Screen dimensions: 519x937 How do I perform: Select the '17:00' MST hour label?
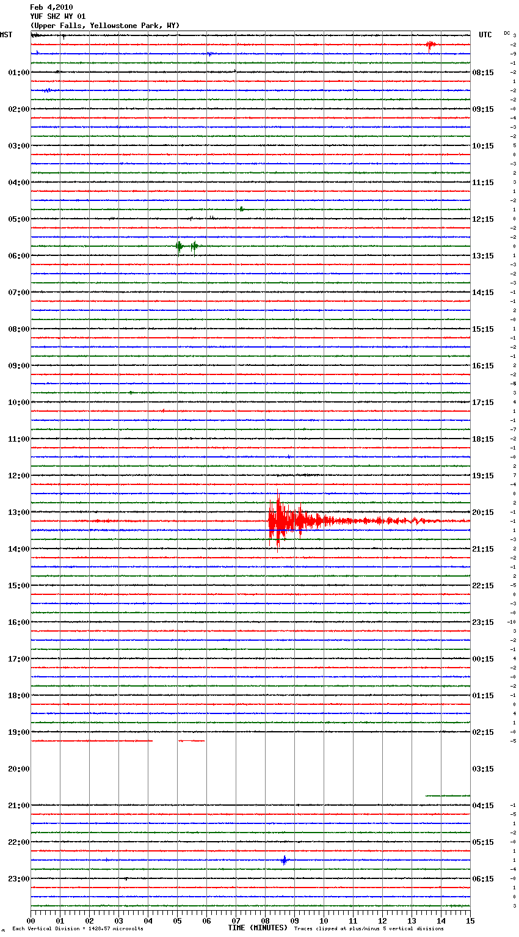18,659
